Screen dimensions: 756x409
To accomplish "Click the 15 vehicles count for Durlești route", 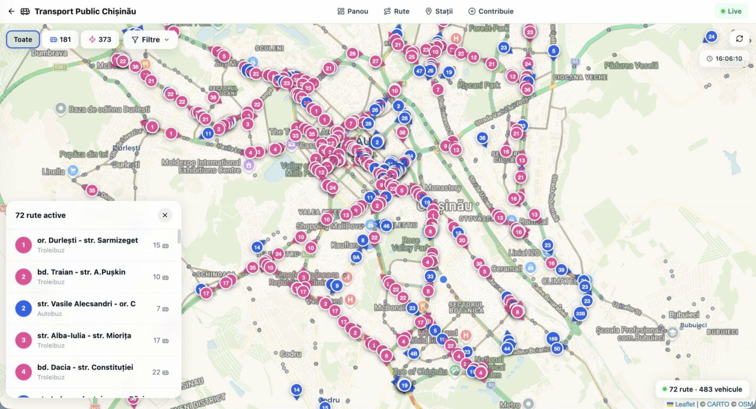I will 161,245.
